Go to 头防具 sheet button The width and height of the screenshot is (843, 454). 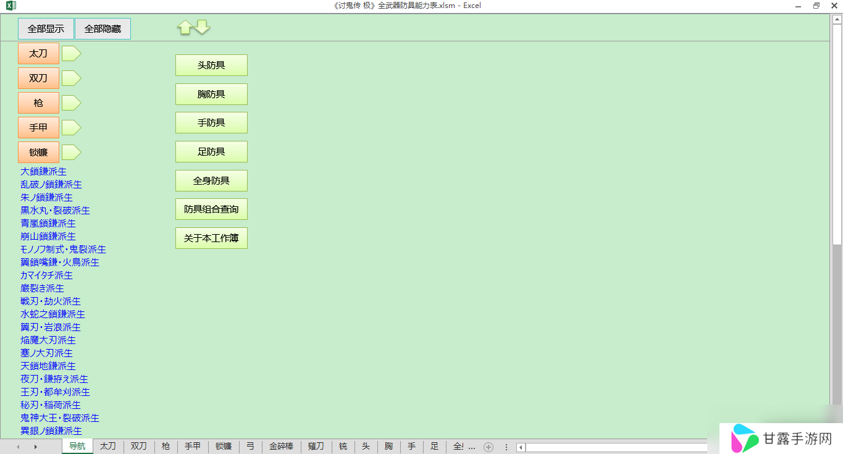pos(211,65)
